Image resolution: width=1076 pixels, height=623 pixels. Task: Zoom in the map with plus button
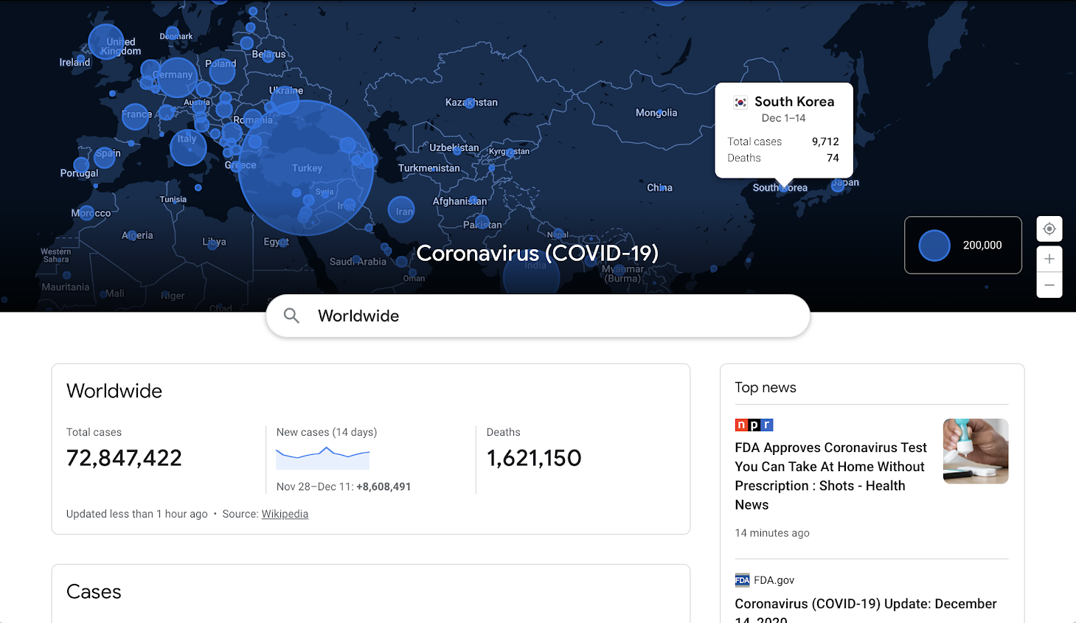coord(1049,259)
